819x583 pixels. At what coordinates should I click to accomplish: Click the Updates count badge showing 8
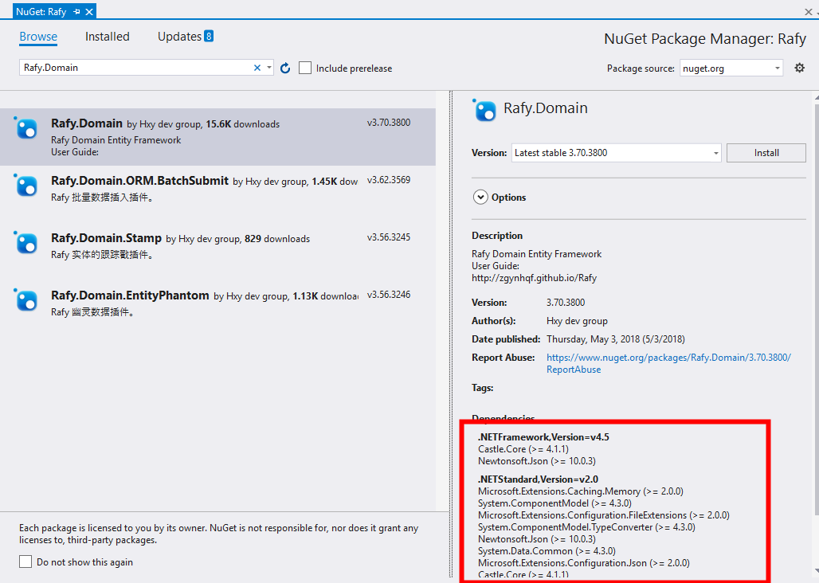coord(209,36)
